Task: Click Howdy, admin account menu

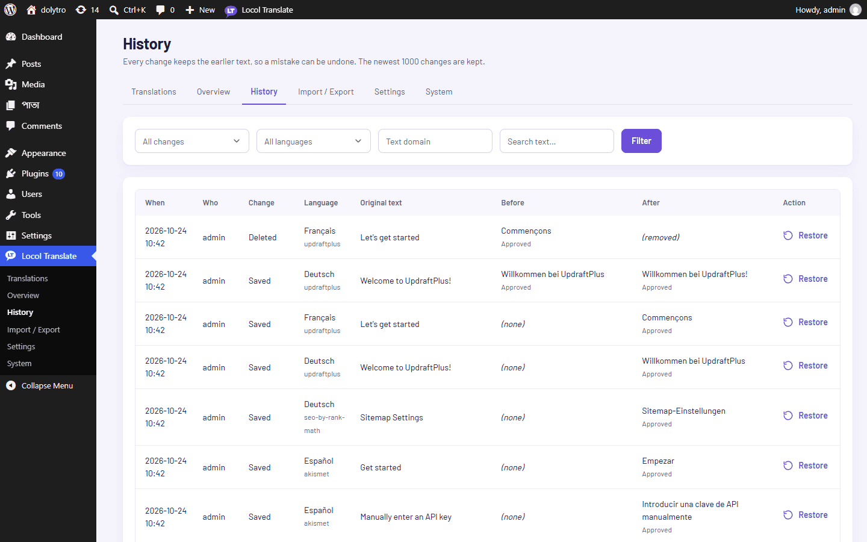Action: 828,10
